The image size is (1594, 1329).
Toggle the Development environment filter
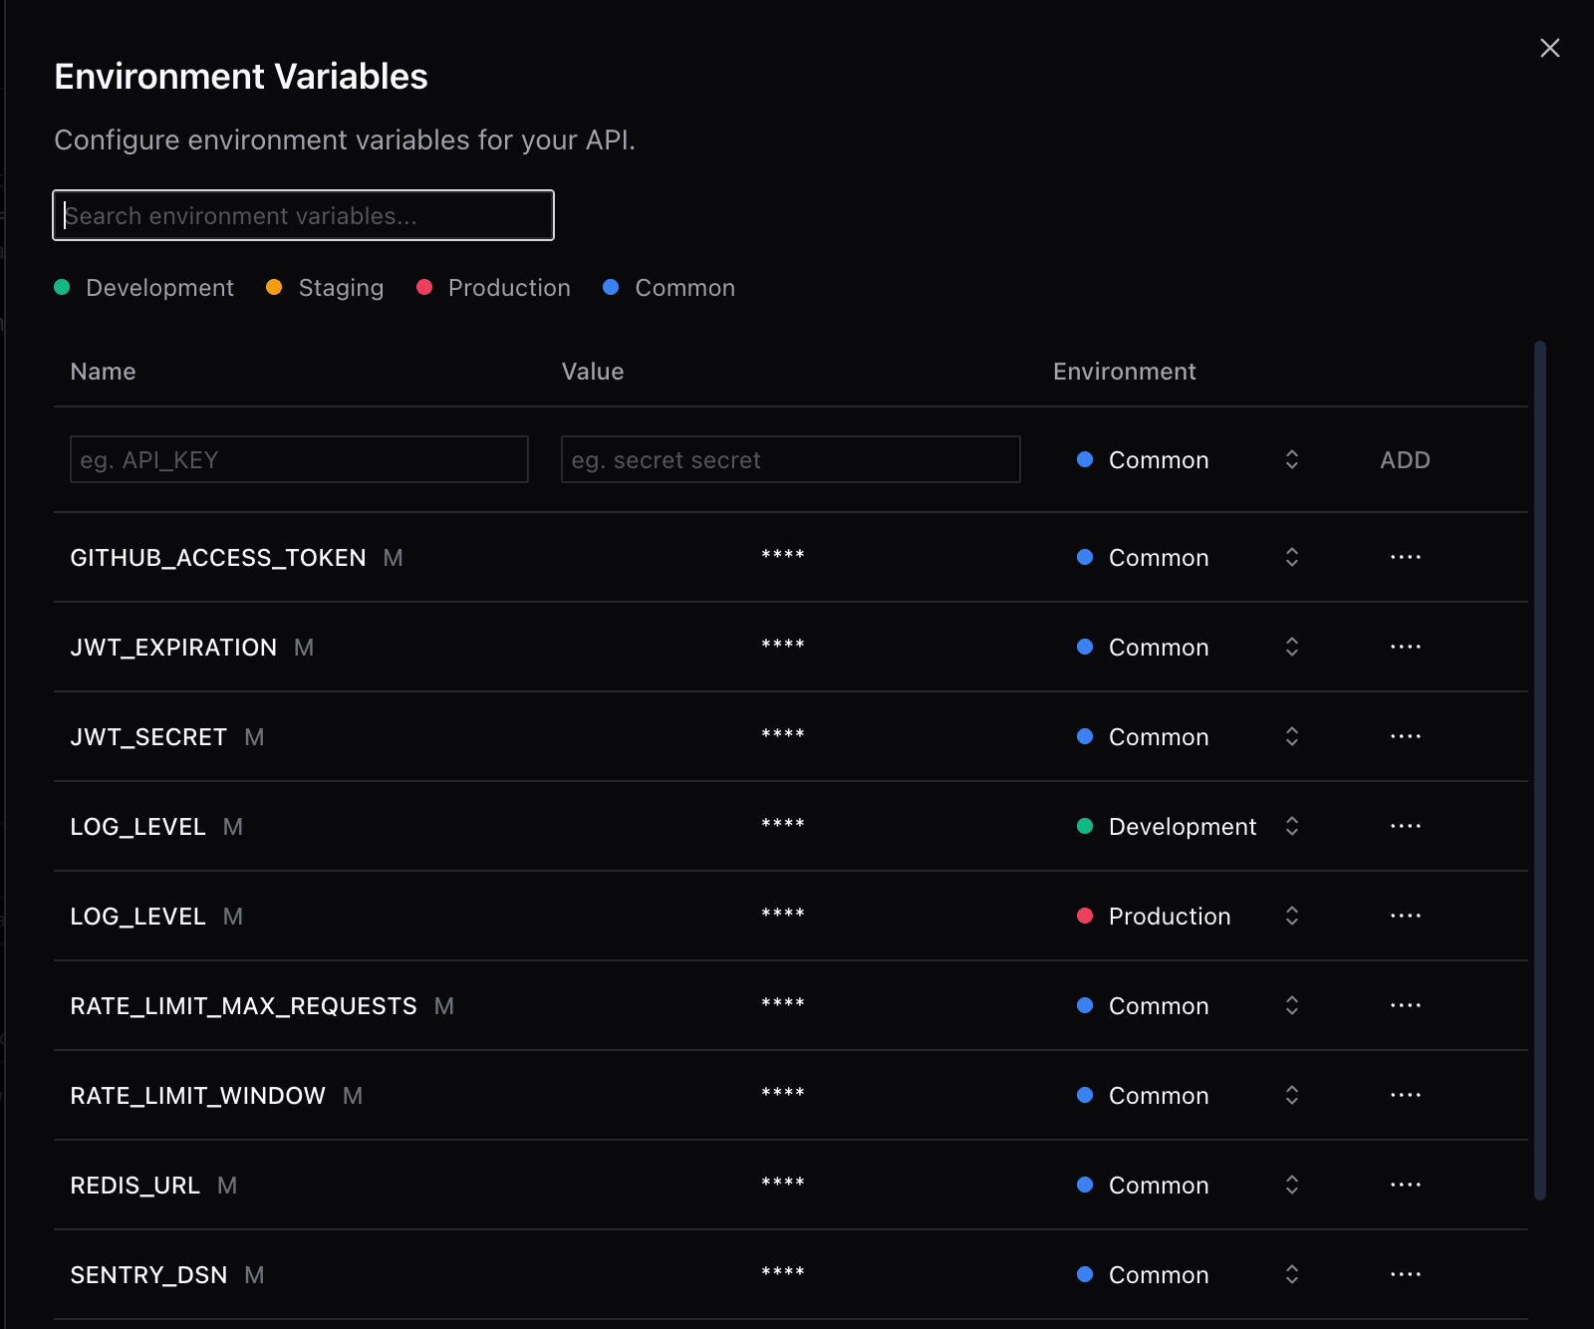(x=143, y=288)
